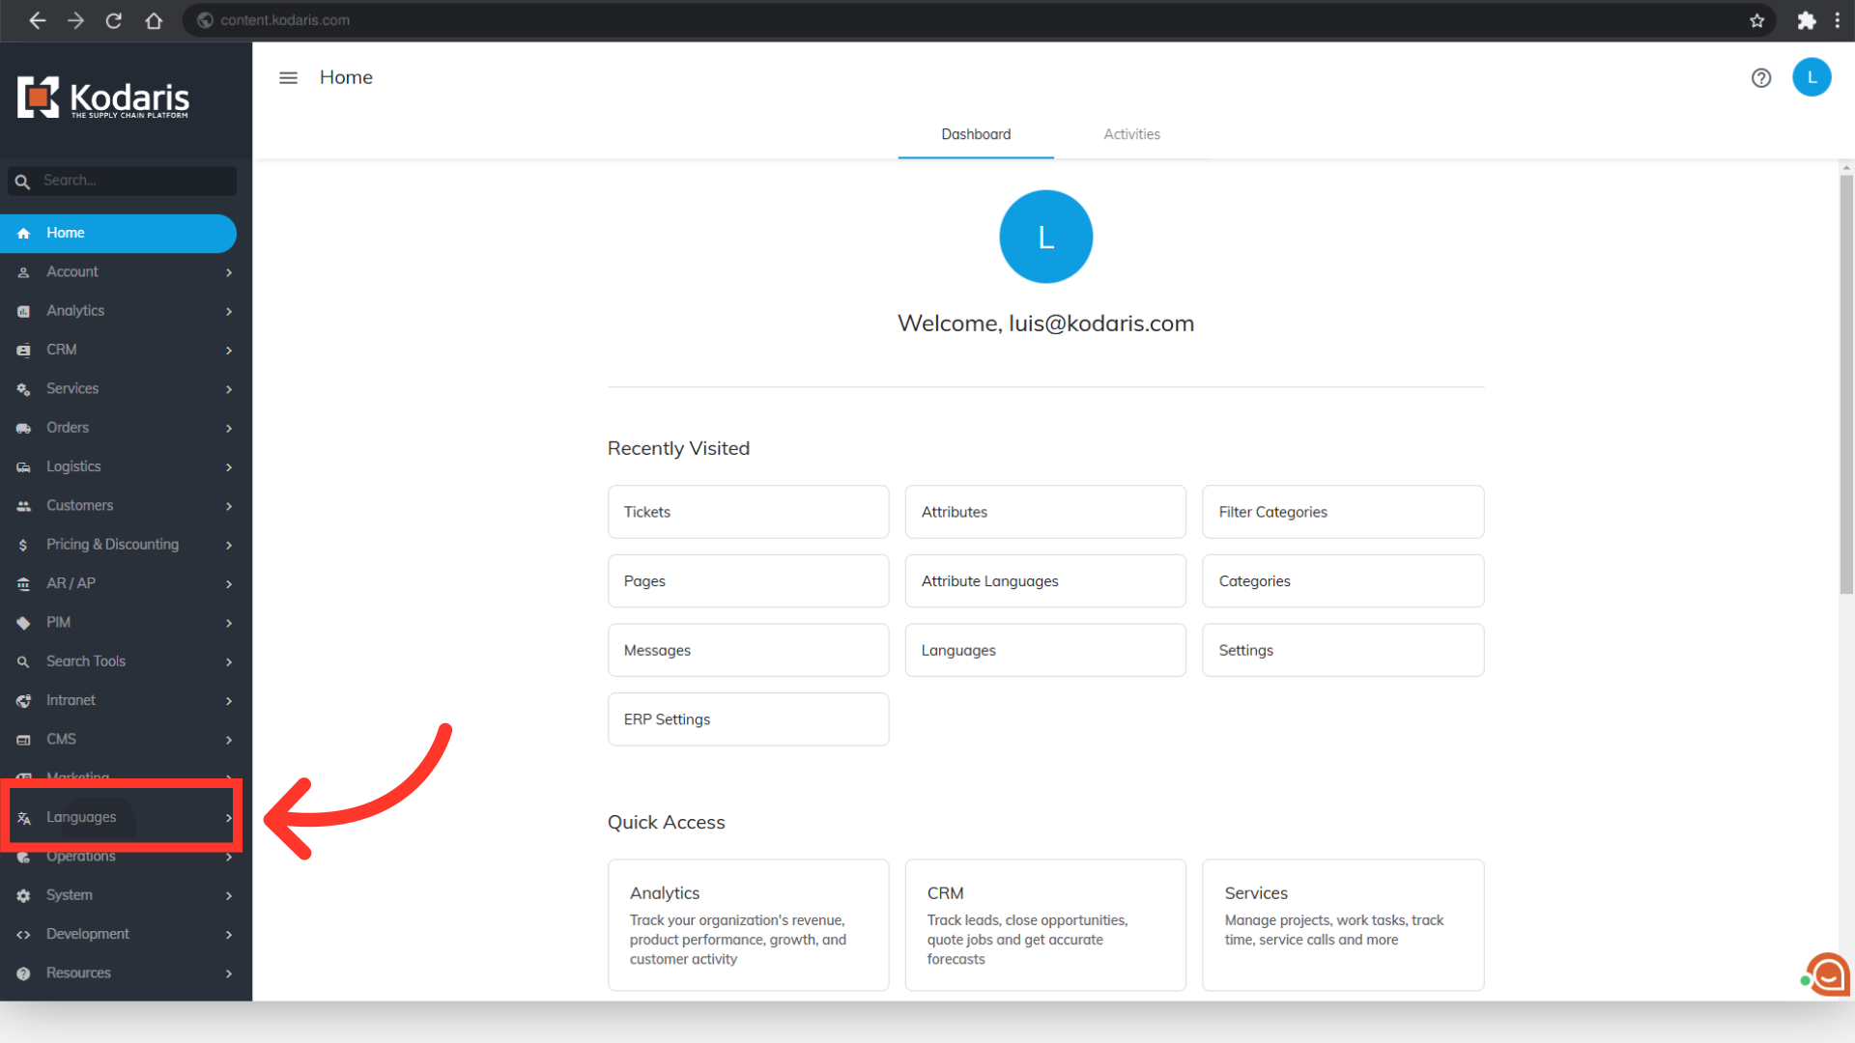Bookmark page with the star icon
The width and height of the screenshot is (1855, 1043).
1756,20
